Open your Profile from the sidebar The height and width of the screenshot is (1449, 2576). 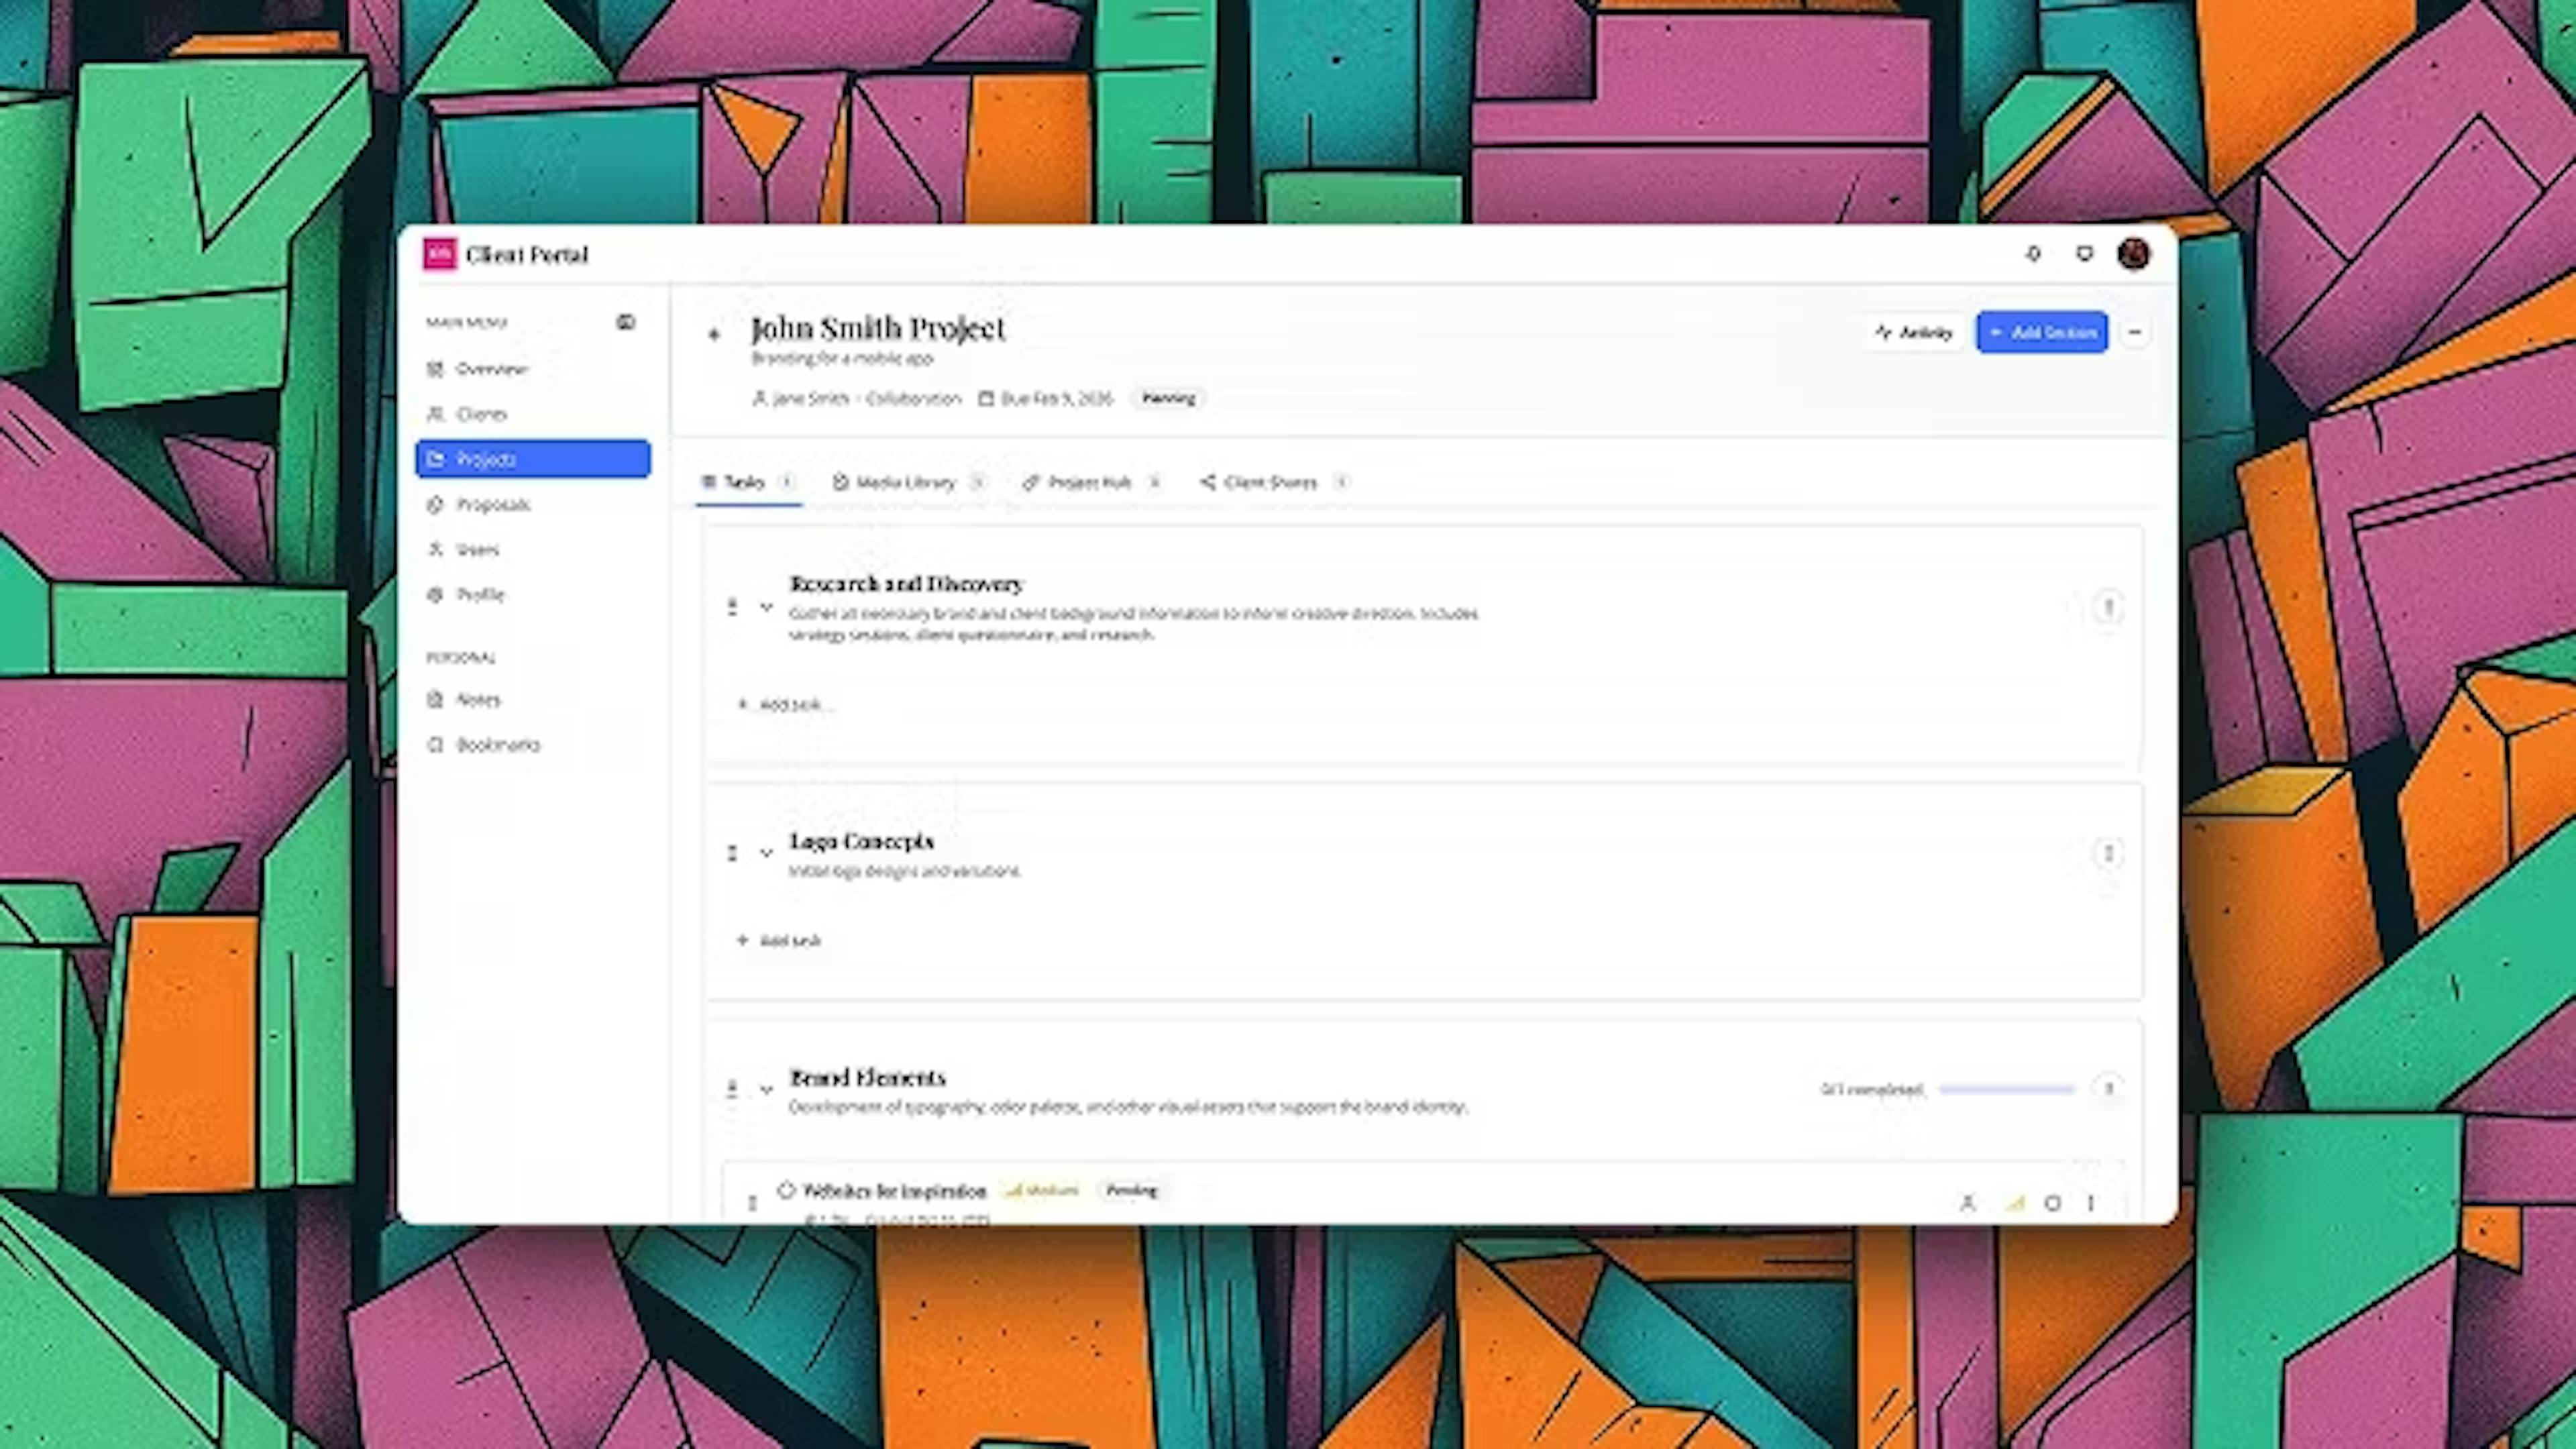point(480,594)
